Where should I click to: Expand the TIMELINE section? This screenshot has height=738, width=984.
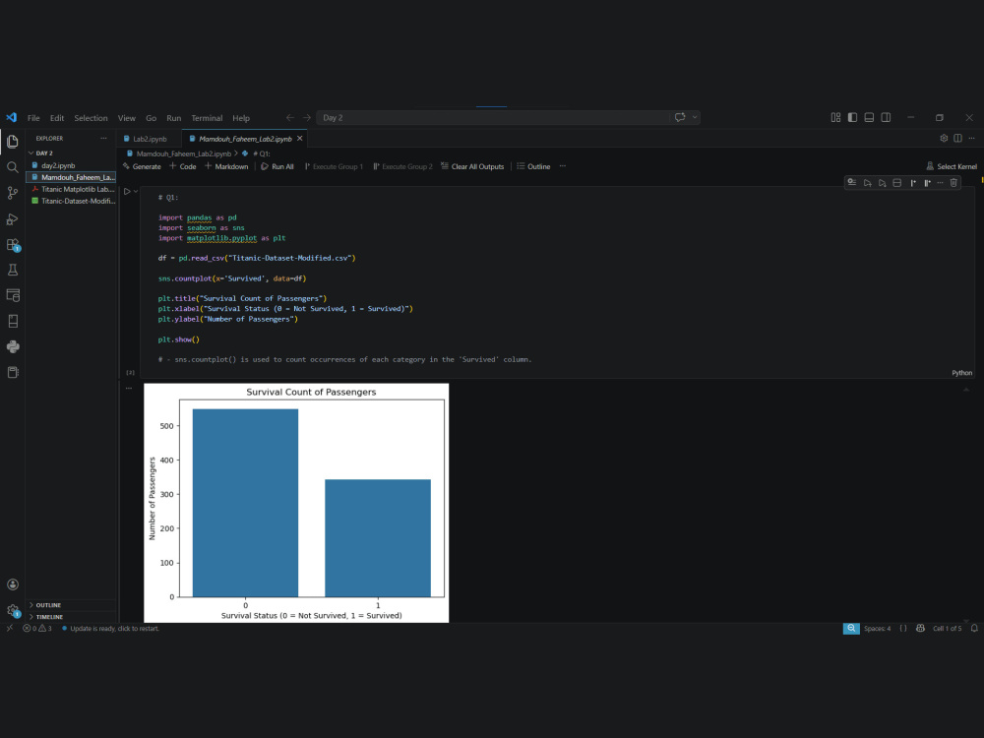(71, 617)
